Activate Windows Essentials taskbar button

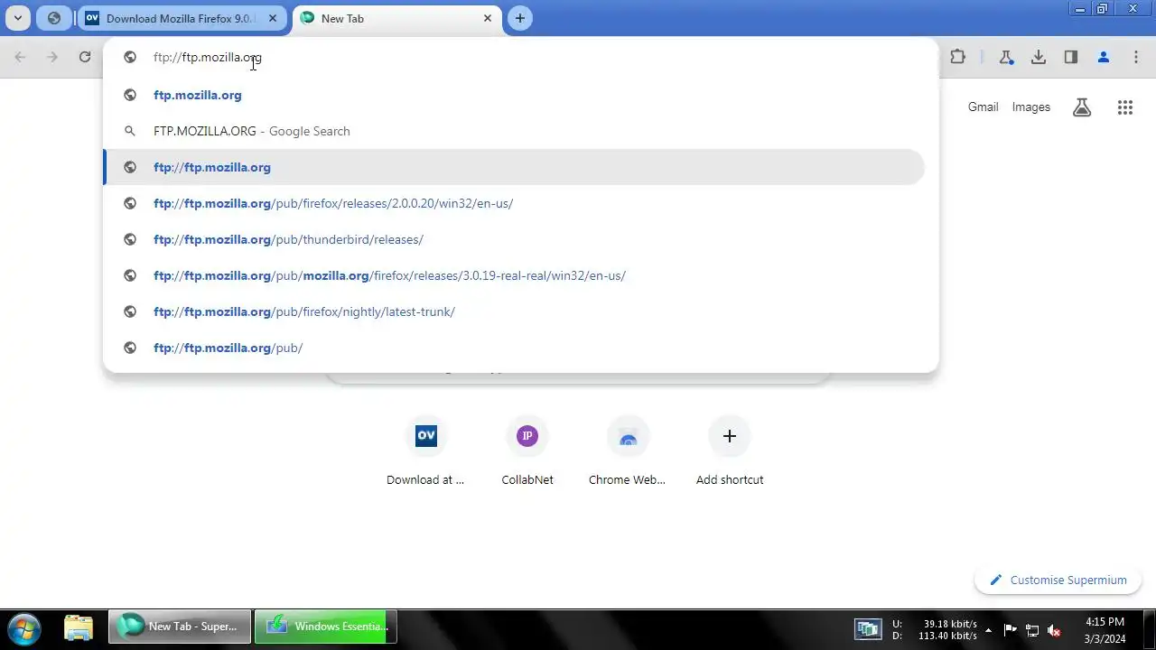[x=326, y=627]
